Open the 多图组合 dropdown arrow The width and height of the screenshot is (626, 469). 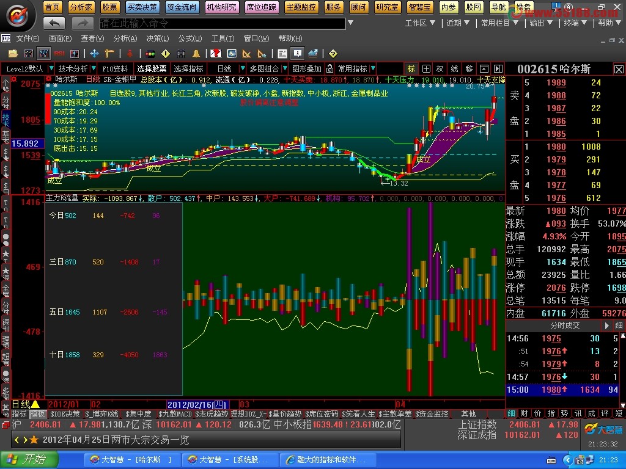tap(285, 68)
